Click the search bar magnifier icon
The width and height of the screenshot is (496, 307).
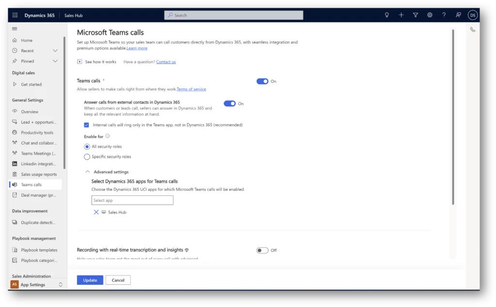pos(170,15)
